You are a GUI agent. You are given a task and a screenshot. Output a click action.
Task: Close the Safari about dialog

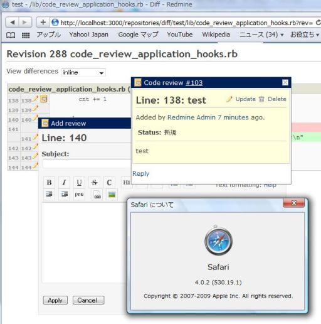point(293,203)
